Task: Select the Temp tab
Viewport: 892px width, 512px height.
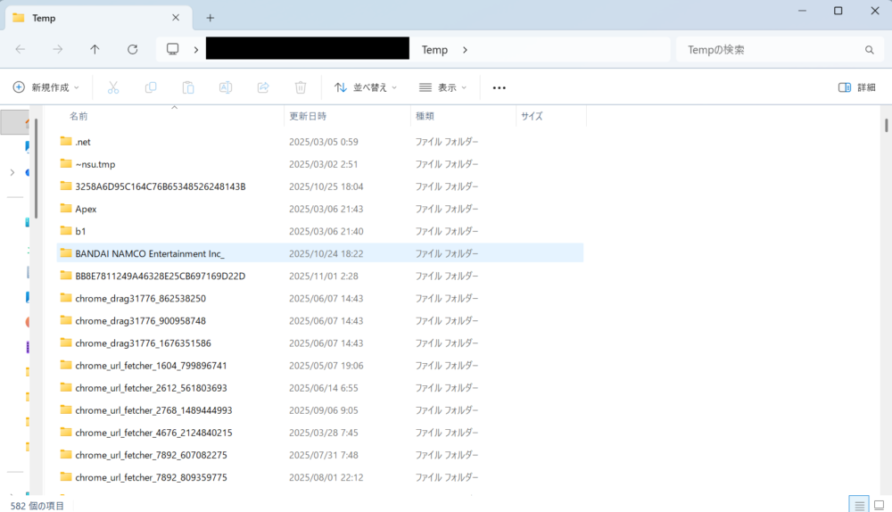Action: coord(89,18)
